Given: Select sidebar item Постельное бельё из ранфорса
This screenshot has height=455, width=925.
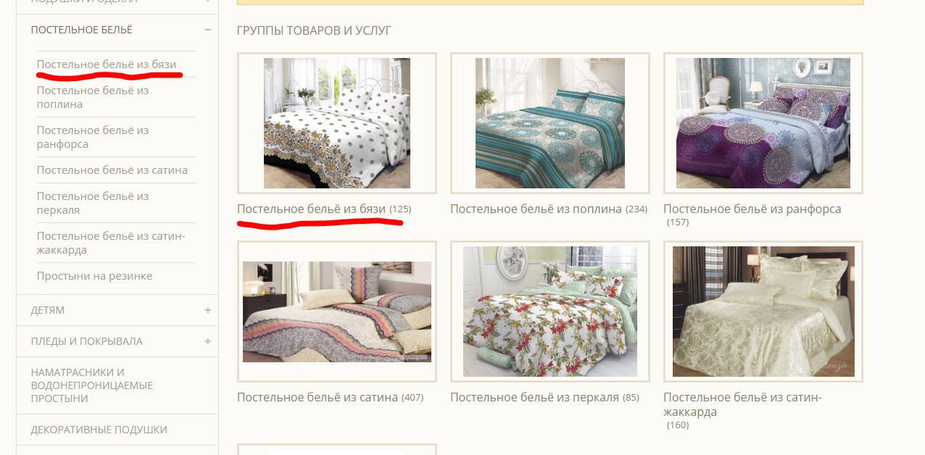Looking at the screenshot, I should pos(93,137).
